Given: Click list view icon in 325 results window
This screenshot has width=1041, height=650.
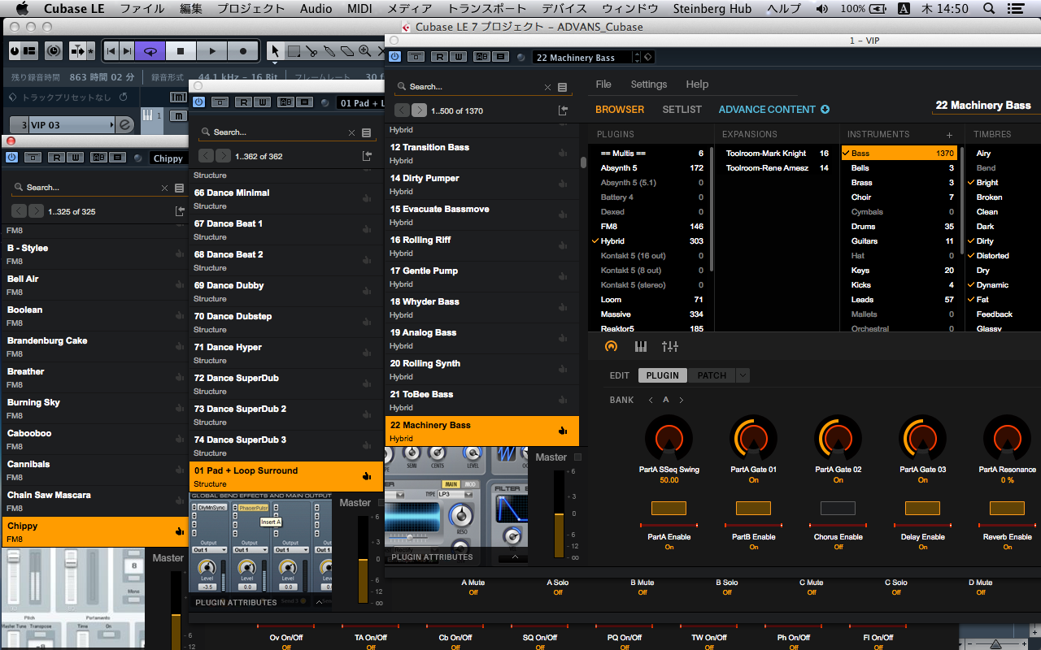Looking at the screenshot, I should (x=179, y=188).
